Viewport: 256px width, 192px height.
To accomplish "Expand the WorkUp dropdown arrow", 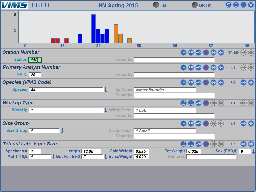I will tap(106, 110).
